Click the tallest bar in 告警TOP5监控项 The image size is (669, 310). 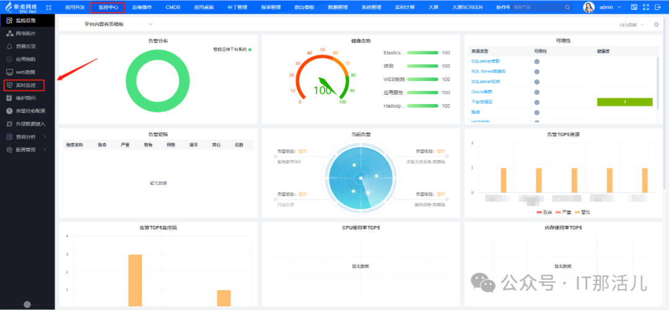tap(135, 280)
